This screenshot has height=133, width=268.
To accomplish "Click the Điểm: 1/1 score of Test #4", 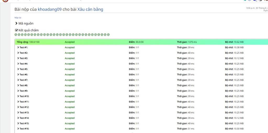I will pos(134,64).
